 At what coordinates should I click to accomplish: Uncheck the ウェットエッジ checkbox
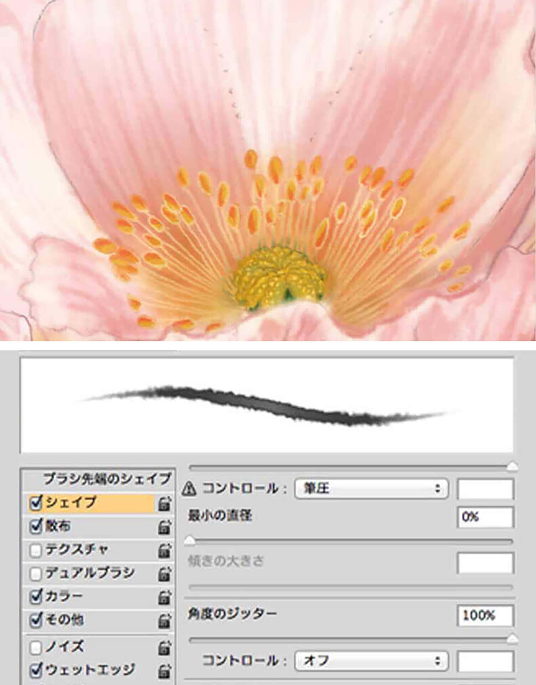[36, 671]
